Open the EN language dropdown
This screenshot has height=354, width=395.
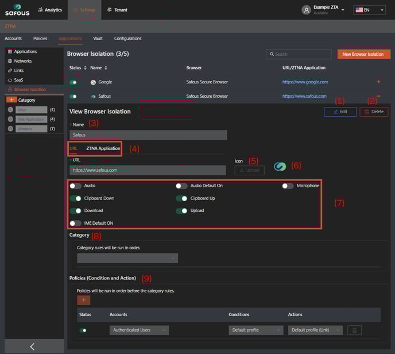[369, 10]
